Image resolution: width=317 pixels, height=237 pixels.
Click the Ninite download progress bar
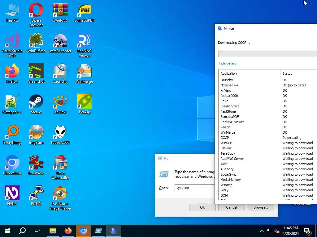pos(267,54)
